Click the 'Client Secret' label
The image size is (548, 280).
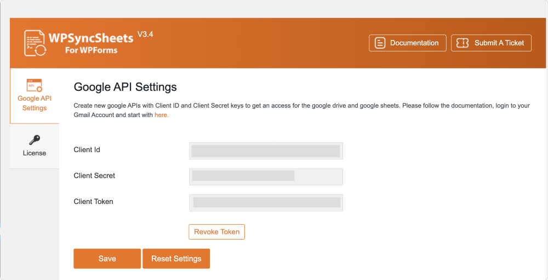94,176
